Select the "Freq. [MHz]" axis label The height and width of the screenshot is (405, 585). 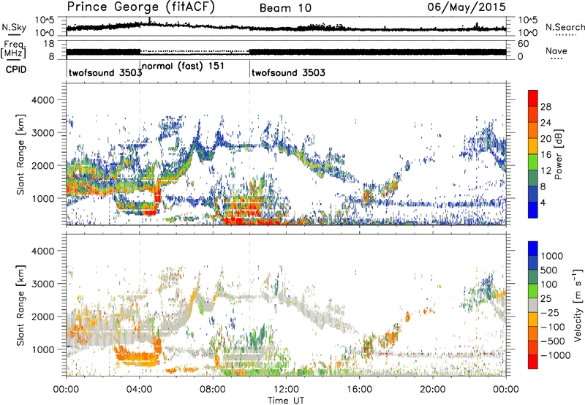tap(13, 50)
